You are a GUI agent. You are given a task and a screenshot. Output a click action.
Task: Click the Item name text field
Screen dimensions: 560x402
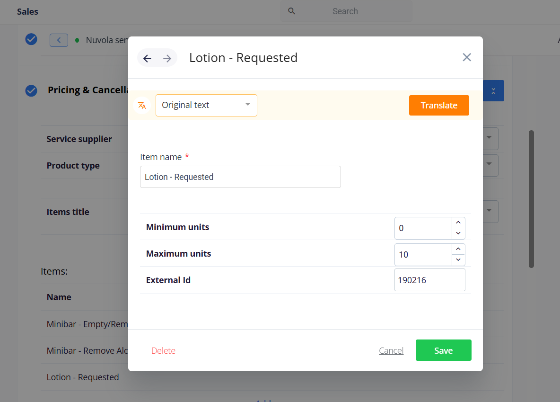click(x=240, y=177)
